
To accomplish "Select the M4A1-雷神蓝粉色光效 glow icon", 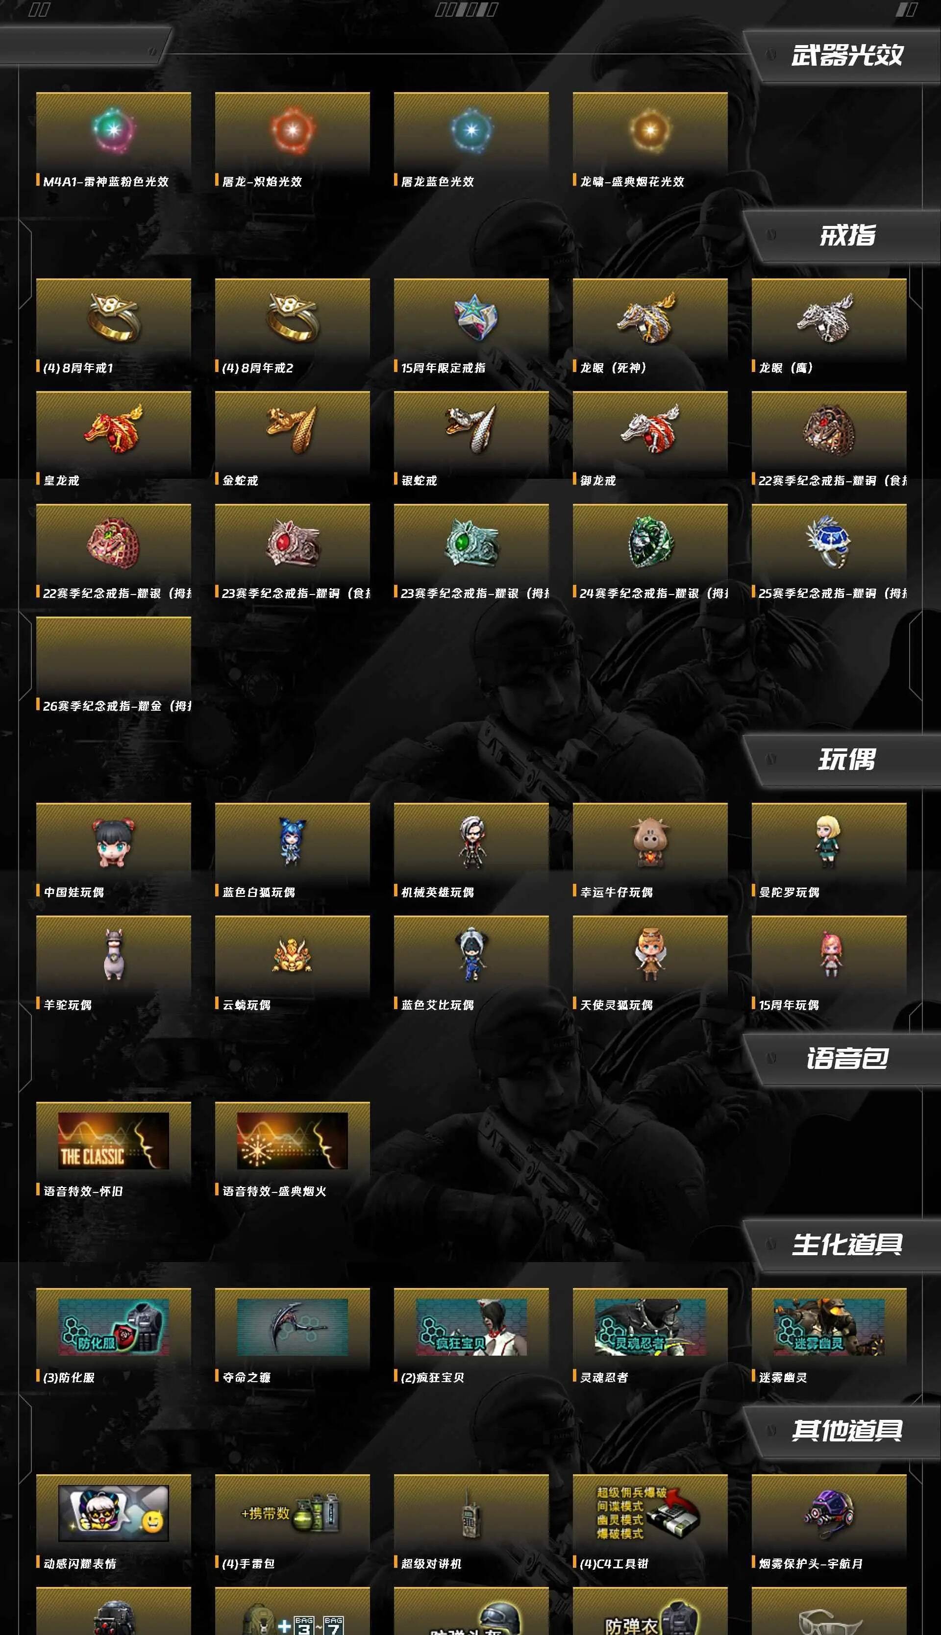I will pos(113,130).
